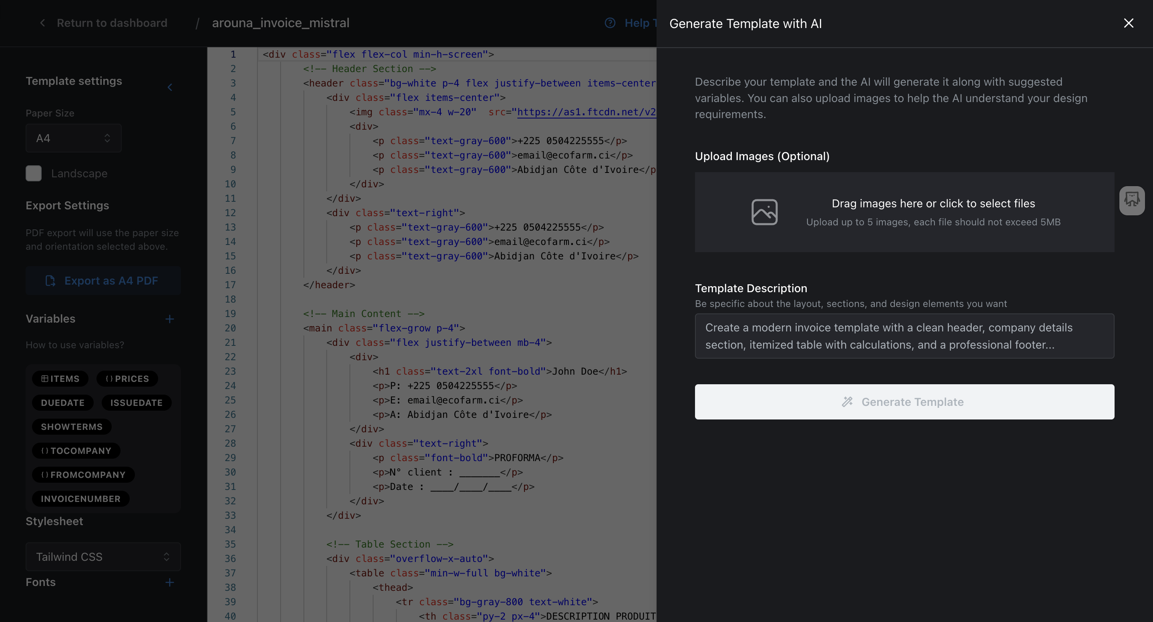
Task: Click Return to dashboard link
Action: [112, 23]
